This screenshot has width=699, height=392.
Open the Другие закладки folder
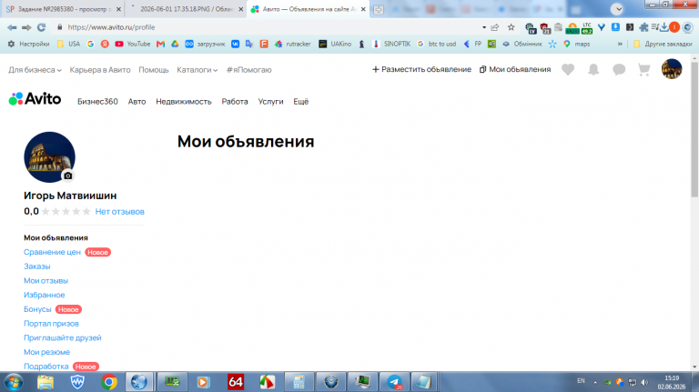tap(663, 44)
